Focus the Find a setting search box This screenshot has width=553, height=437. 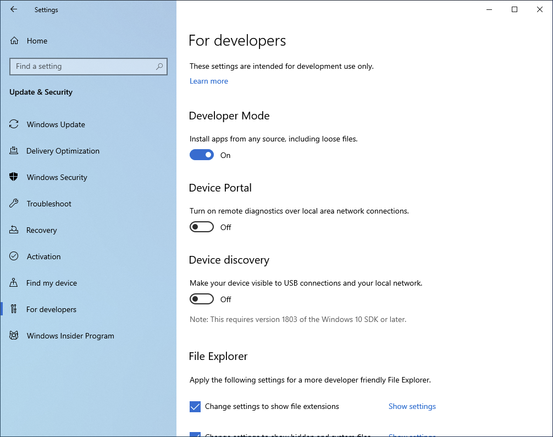pyautogui.click(x=82, y=67)
